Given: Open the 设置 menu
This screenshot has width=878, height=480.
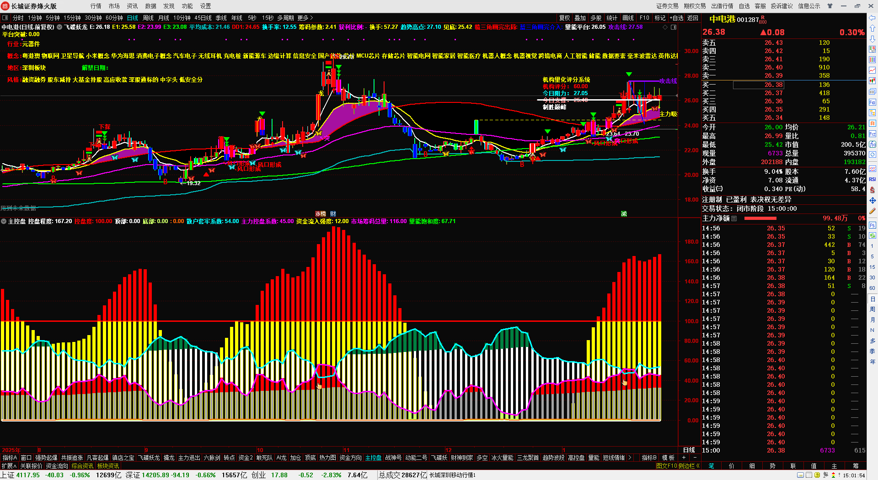Looking at the screenshot, I should pyautogui.click(x=206, y=6).
